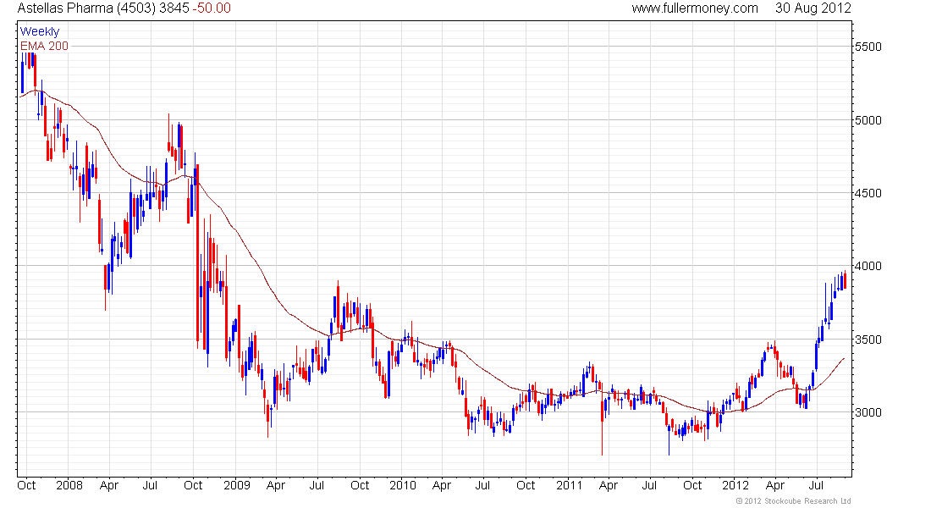The image size is (931, 508).
Task: Click the 'Jul' label following 2012
Action: 816,485
